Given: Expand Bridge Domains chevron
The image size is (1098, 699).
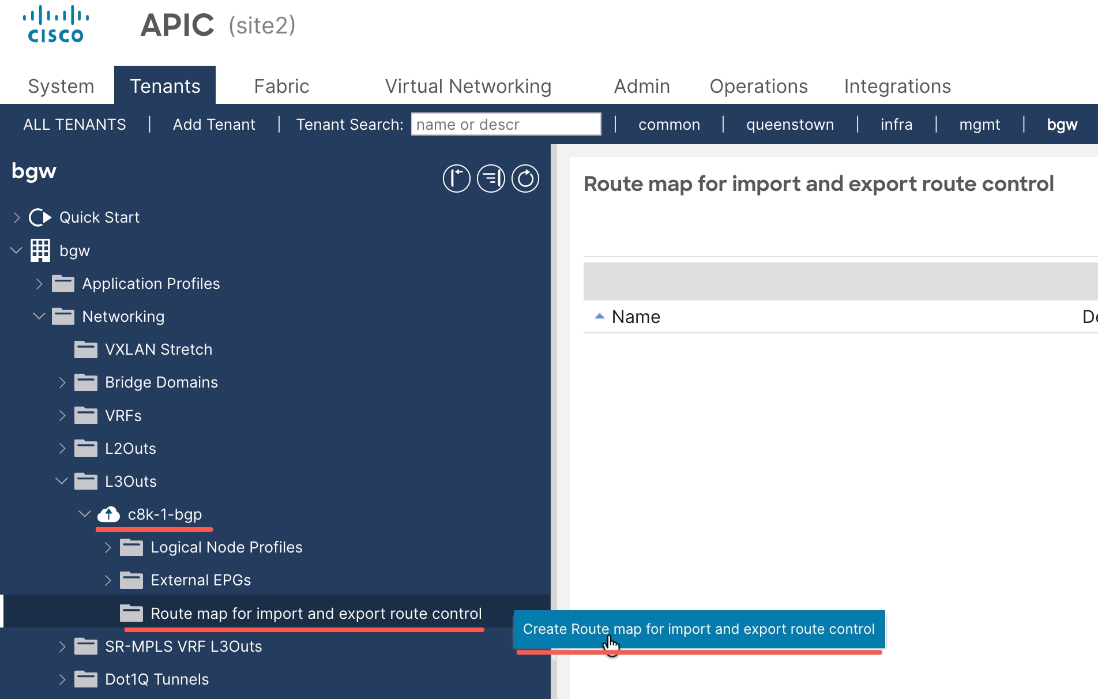Looking at the screenshot, I should 62,382.
